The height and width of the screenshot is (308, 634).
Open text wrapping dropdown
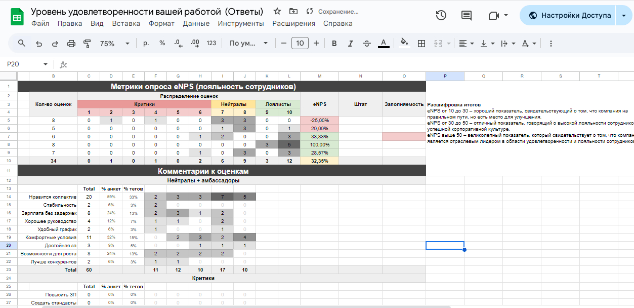tap(508, 44)
